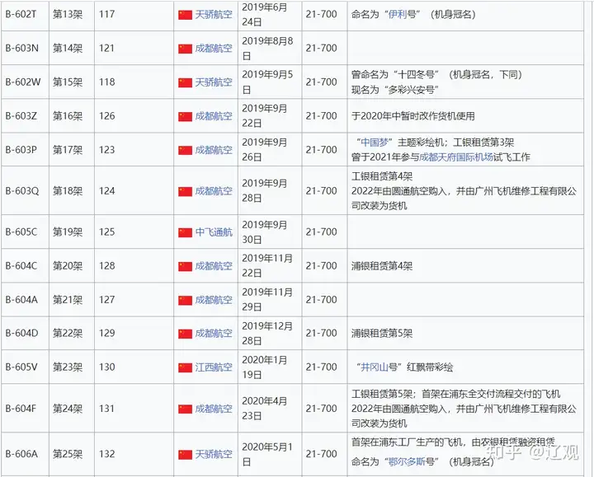Follow the 井冈山 link in remarks
Image resolution: width=594 pixels, height=477 pixels.
[375, 367]
